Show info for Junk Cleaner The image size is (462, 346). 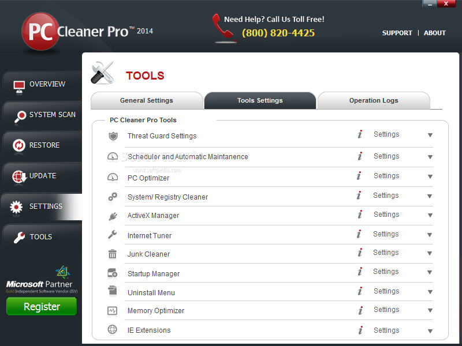click(360, 253)
